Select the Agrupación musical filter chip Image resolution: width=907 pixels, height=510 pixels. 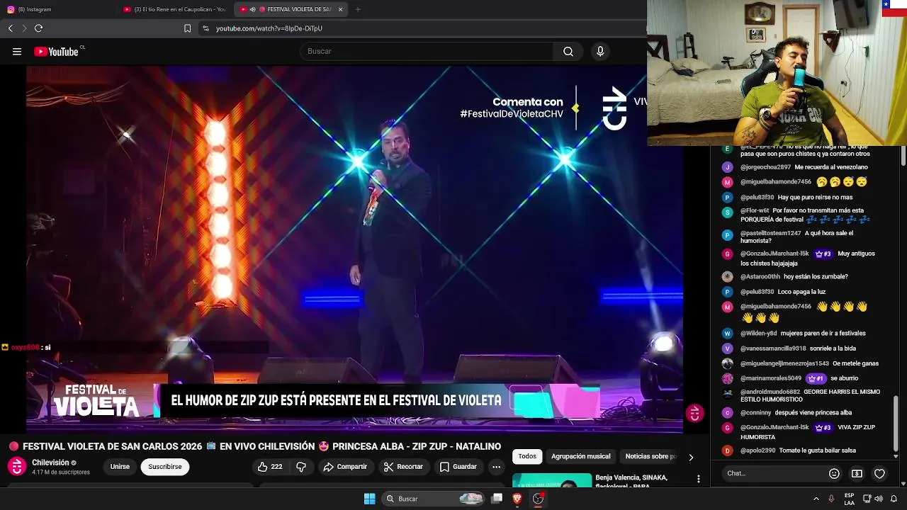click(x=580, y=457)
